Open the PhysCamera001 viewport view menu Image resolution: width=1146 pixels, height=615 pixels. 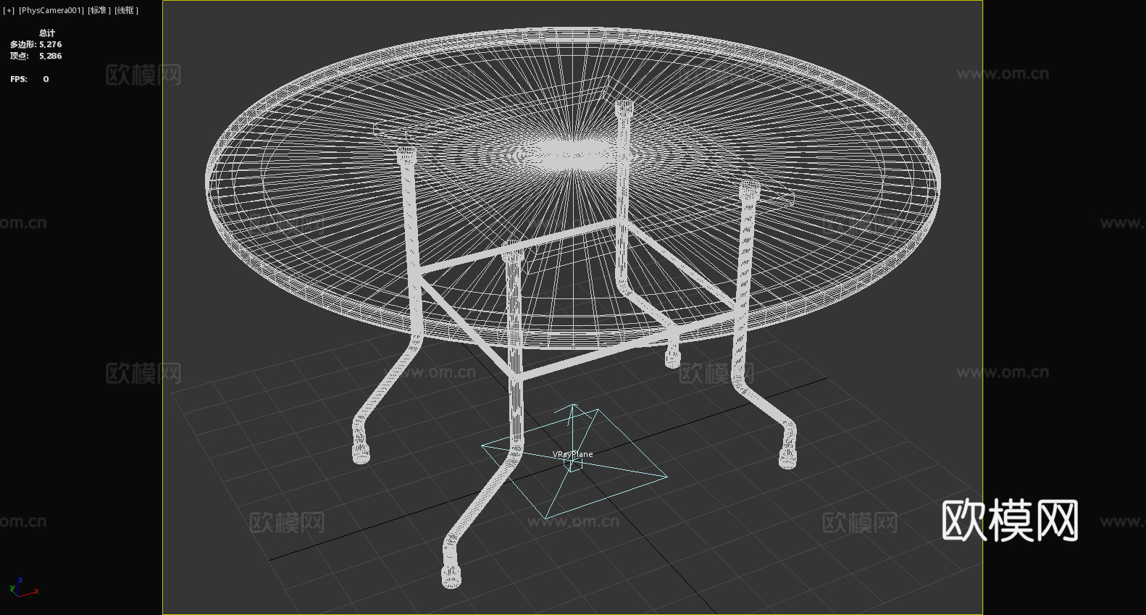tap(51, 10)
